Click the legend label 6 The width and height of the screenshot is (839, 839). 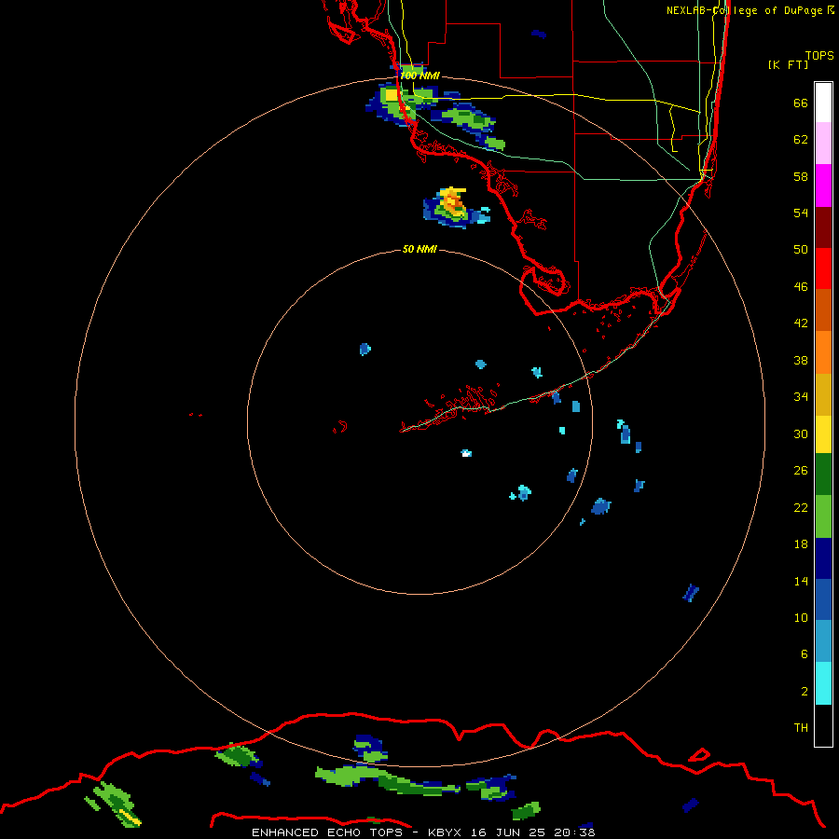(804, 654)
